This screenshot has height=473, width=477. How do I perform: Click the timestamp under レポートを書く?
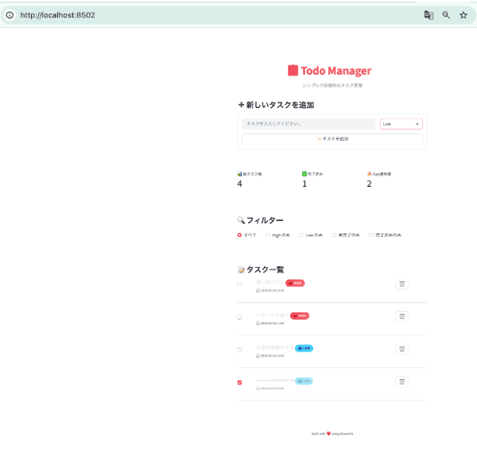point(270,323)
